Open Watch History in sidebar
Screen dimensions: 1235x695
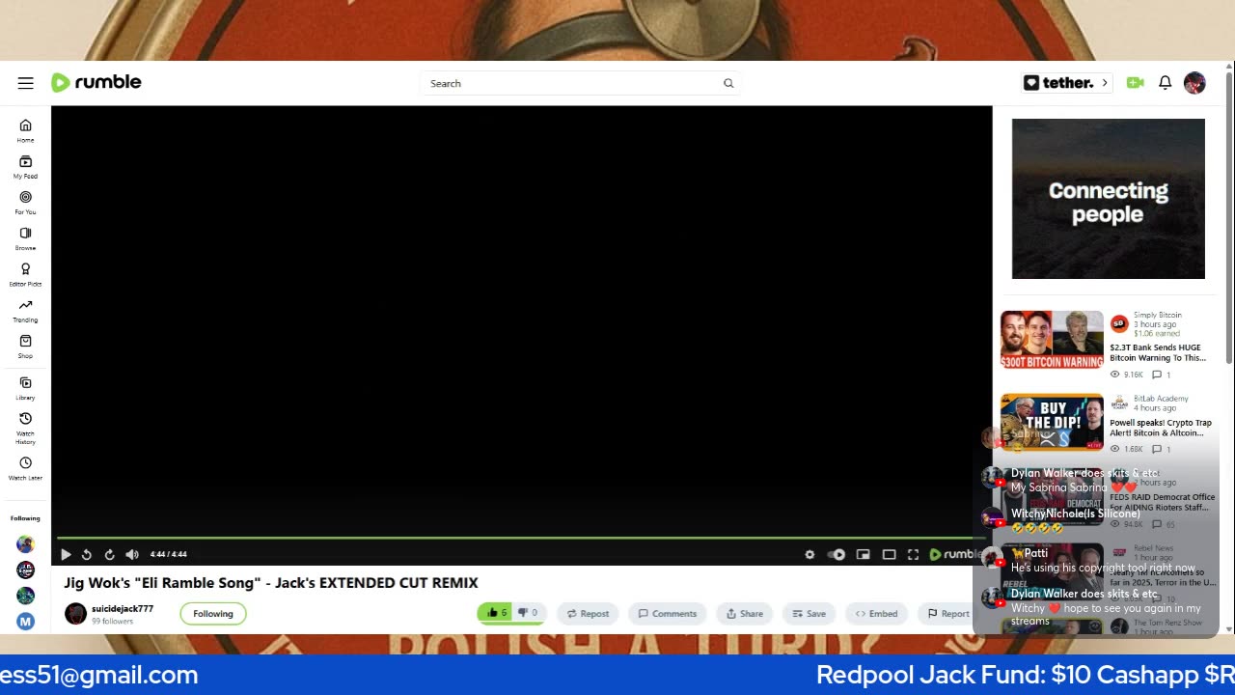25,428
